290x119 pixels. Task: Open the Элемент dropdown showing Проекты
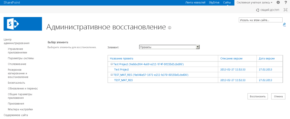point(169,47)
